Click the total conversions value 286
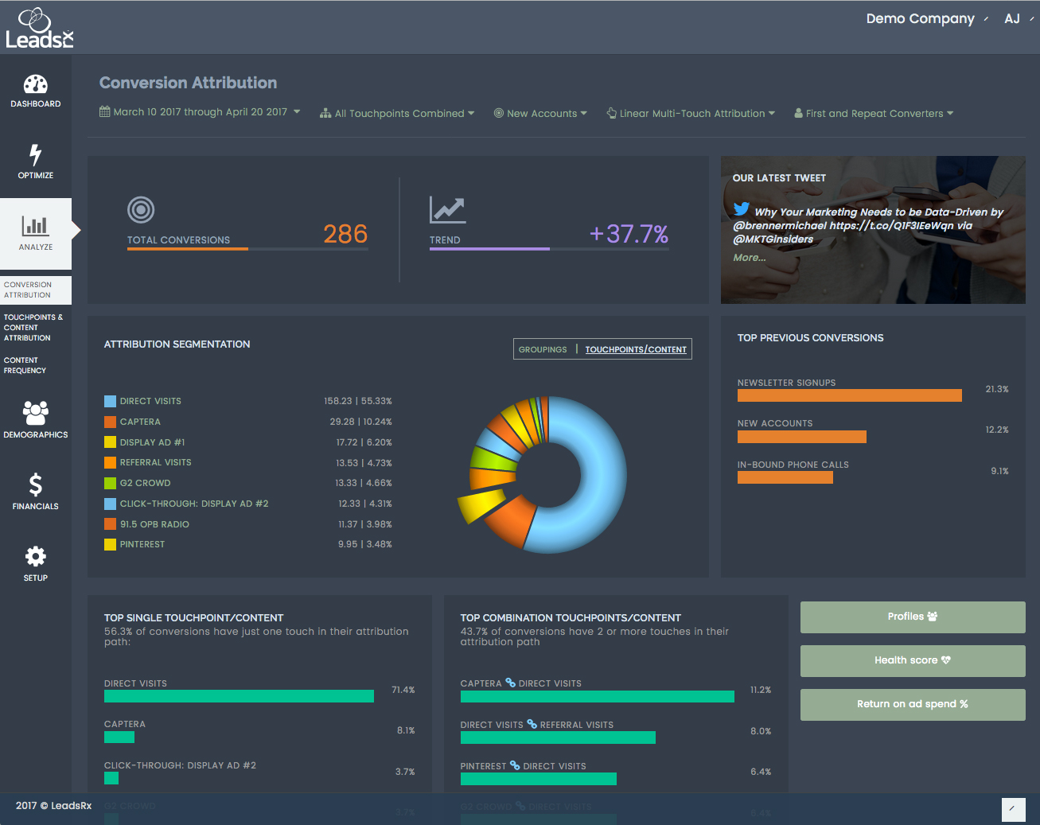Image resolution: width=1040 pixels, height=825 pixels. click(345, 234)
